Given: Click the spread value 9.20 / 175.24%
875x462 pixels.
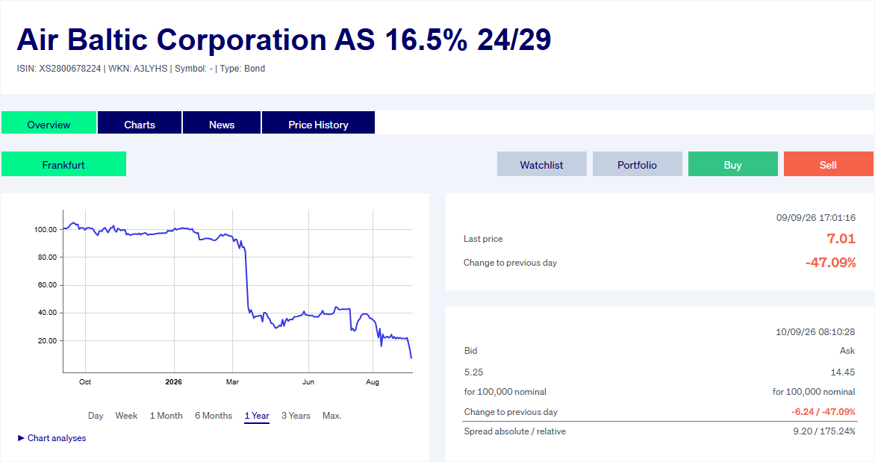Looking at the screenshot, I should point(824,431).
